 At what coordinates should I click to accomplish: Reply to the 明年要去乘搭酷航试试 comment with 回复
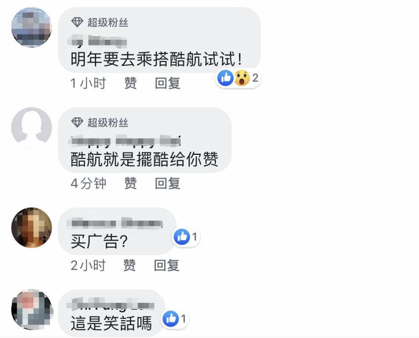coord(168,83)
